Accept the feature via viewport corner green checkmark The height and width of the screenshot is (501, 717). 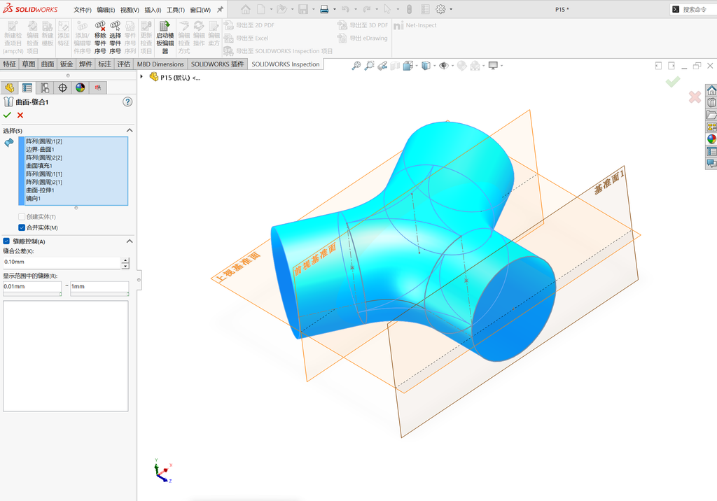[673, 82]
